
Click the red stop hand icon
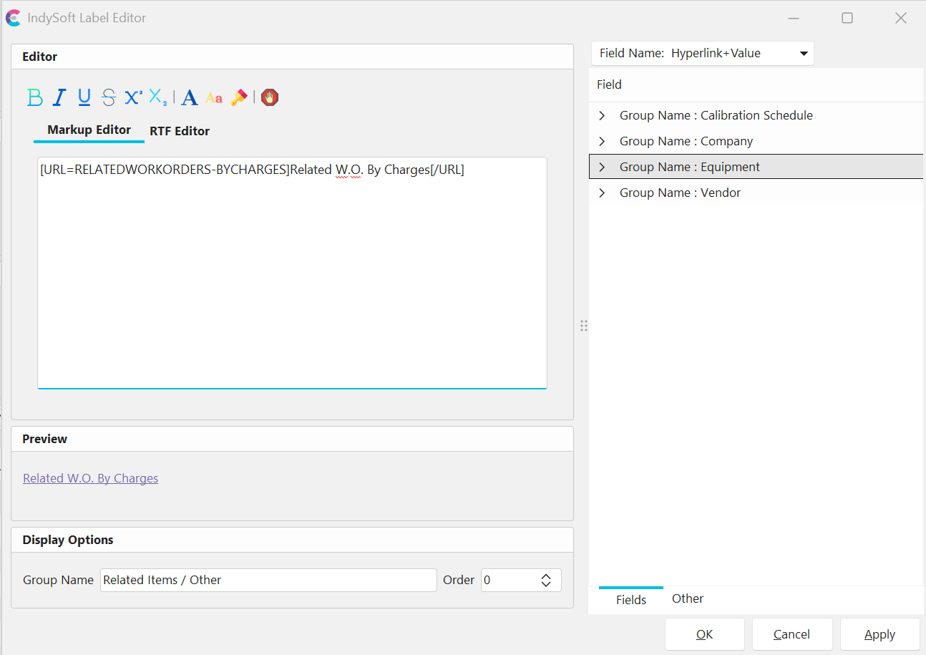click(270, 97)
